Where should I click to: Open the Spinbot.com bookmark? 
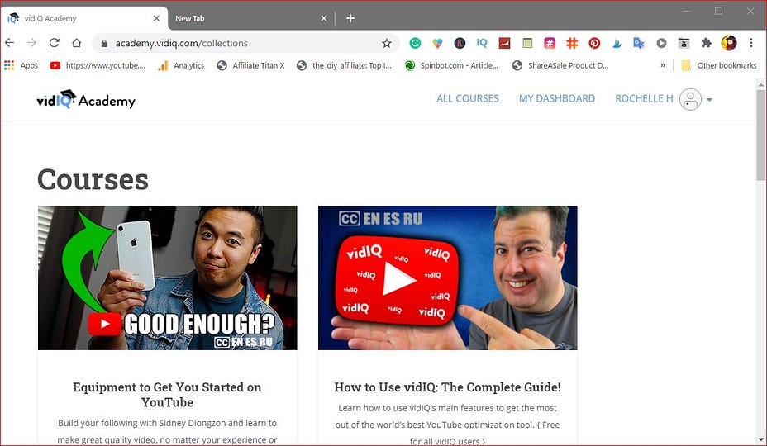451,65
